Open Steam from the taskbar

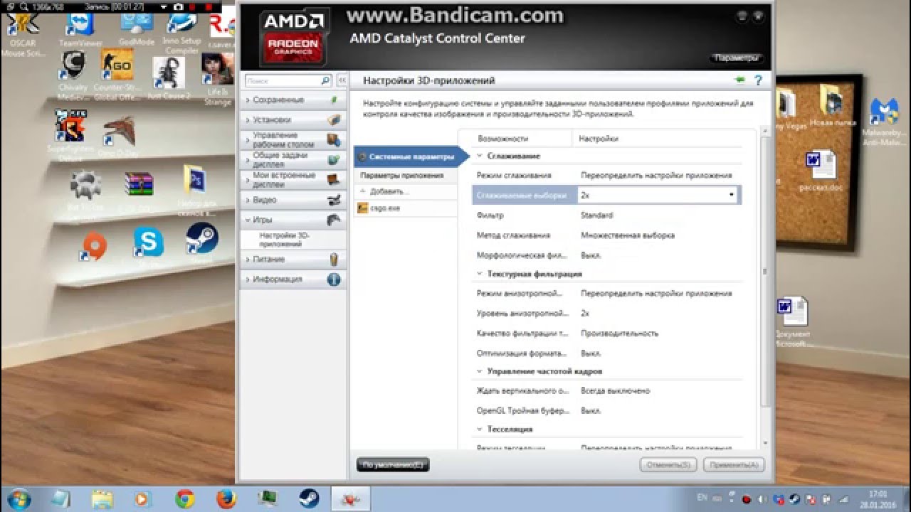[x=308, y=498]
